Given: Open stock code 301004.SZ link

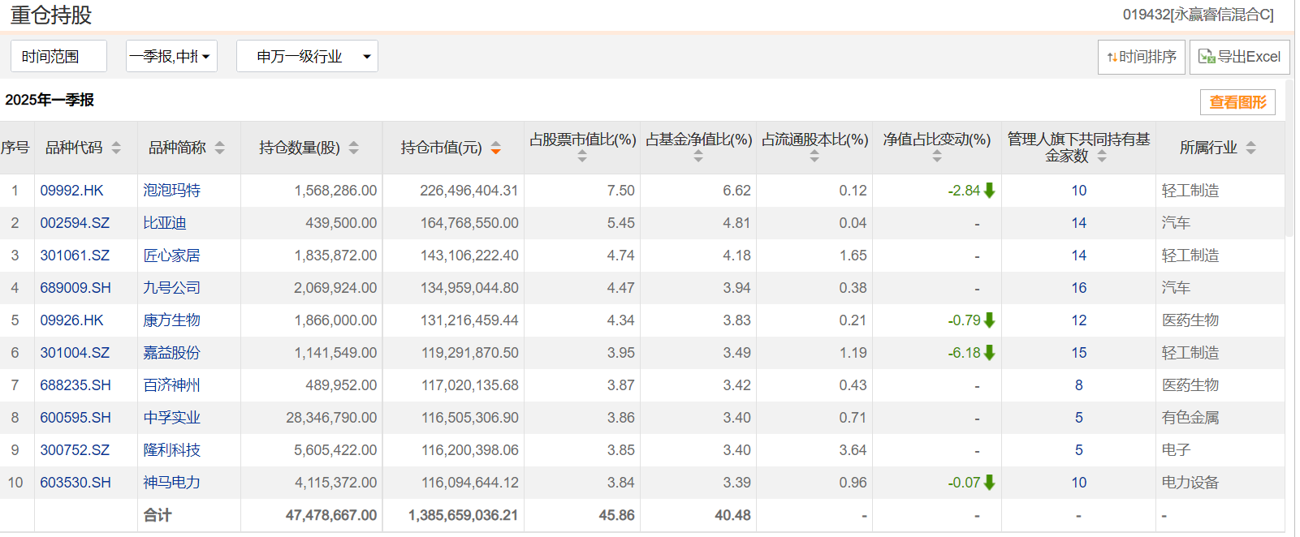Looking at the screenshot, I should pyautogui.click(x=75, y=353).
